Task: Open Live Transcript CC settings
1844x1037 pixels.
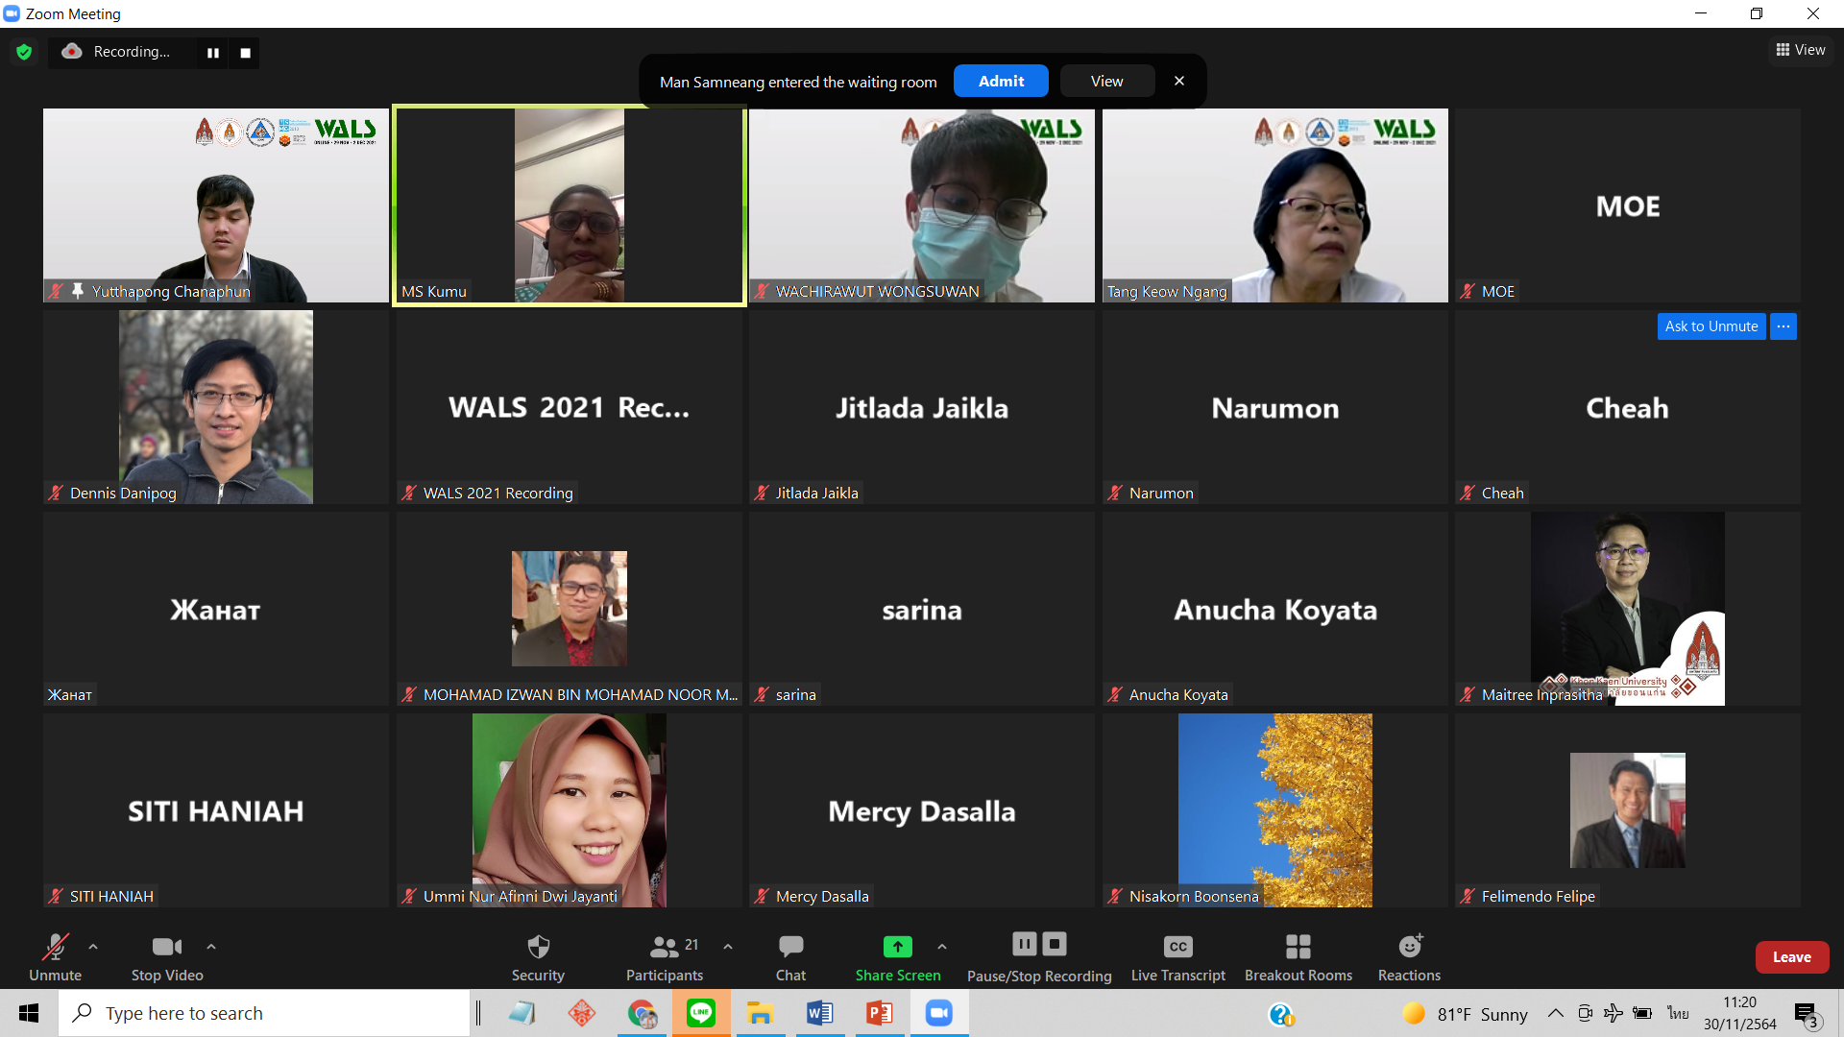Action: 1177,948
